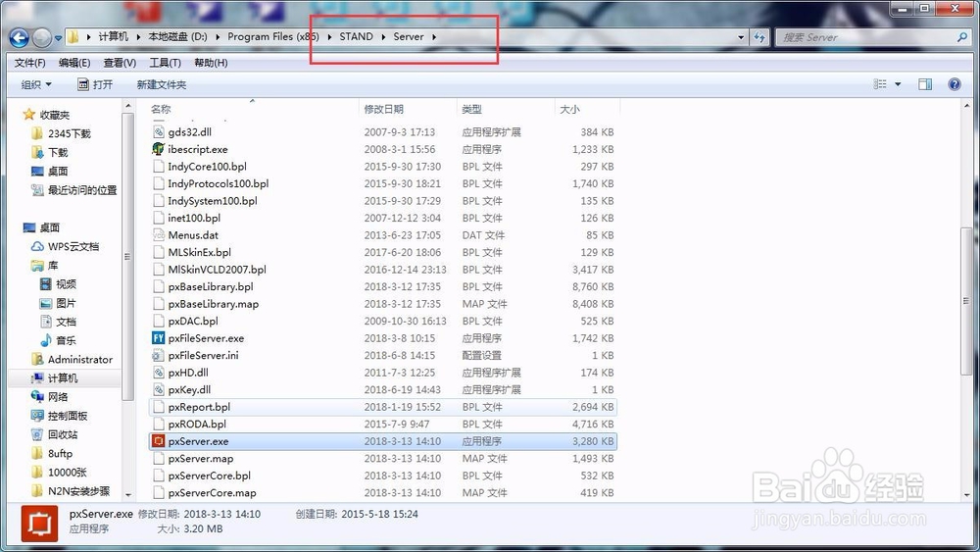Image resolution: width=980 pixels, height=552 pixels.
Task: Select 计算机 in the navigation pane
Action: [x=63, y=378]
